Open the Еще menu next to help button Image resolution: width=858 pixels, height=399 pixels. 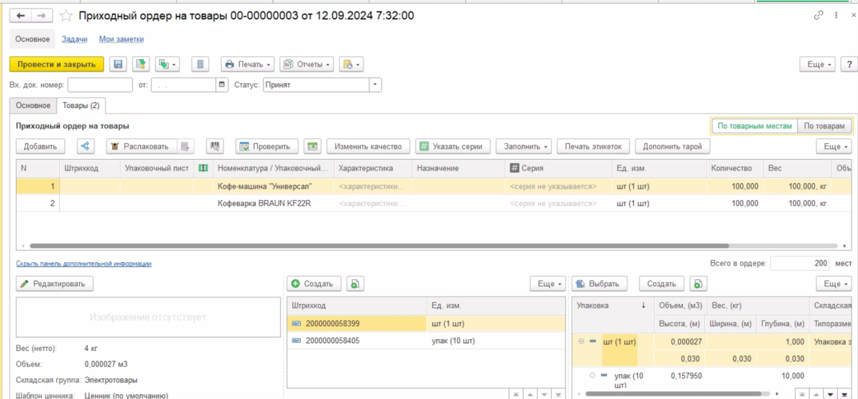click(x=818, y=65)
